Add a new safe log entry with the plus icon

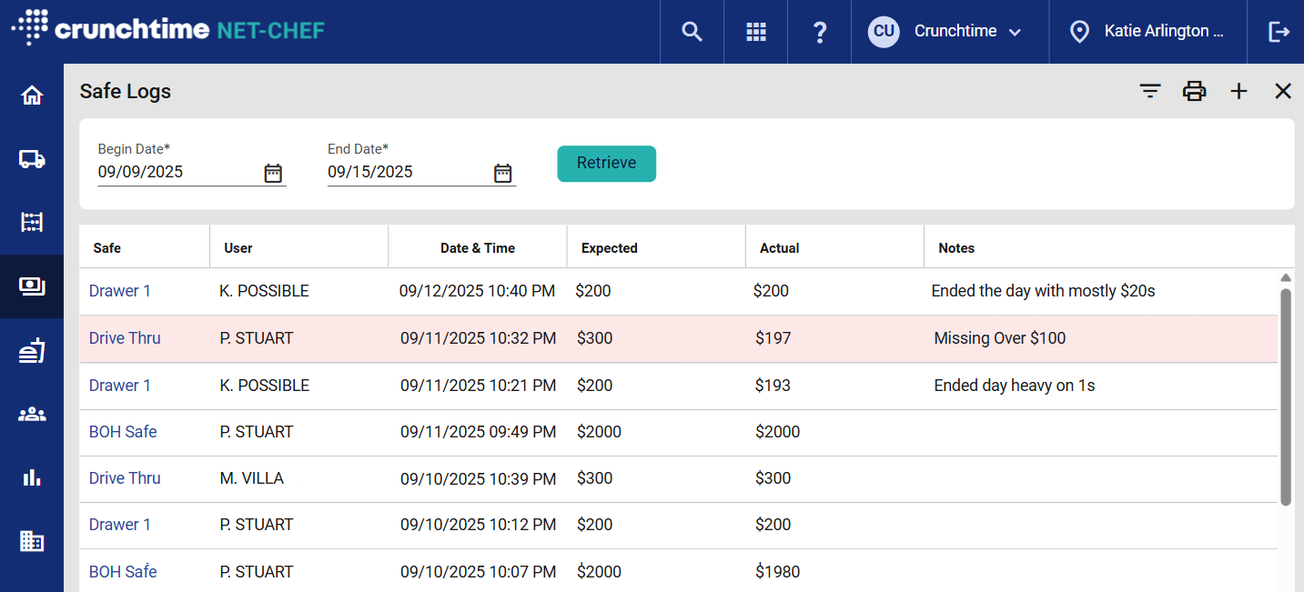coord(1238,91)
